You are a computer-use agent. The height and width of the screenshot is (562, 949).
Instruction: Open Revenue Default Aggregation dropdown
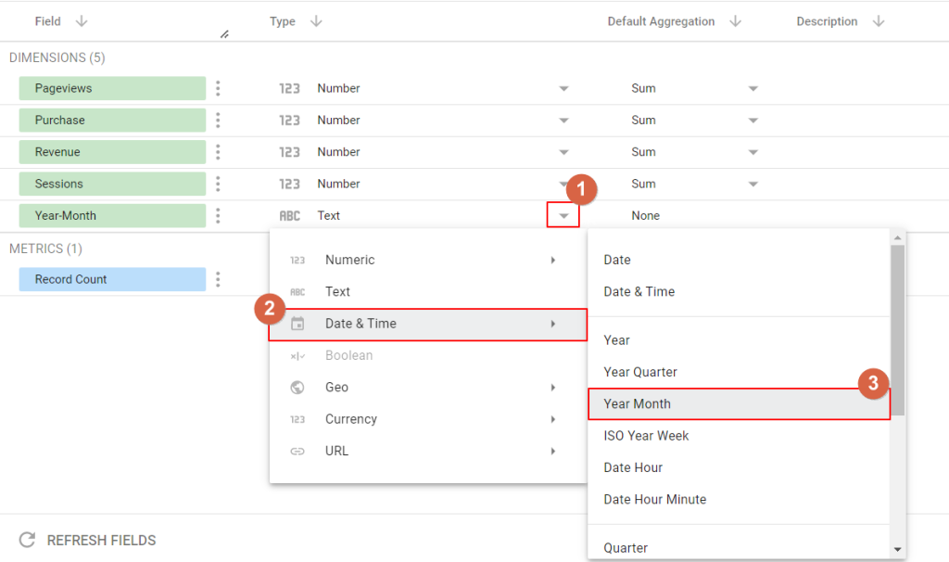(x=753, y=152)
